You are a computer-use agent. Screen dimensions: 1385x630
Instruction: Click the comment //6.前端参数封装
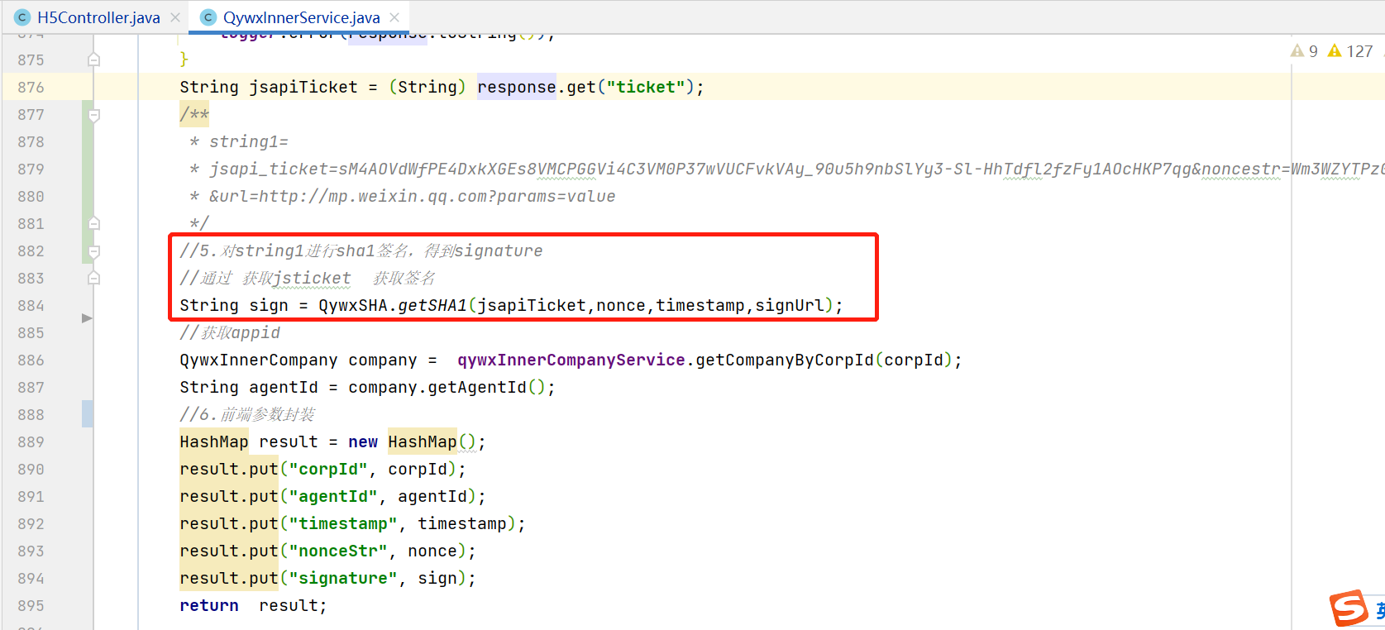tap(247, 414)
